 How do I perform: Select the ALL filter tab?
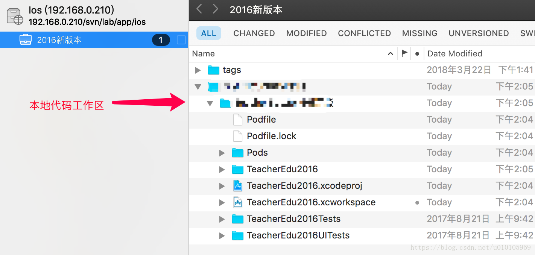209,33
